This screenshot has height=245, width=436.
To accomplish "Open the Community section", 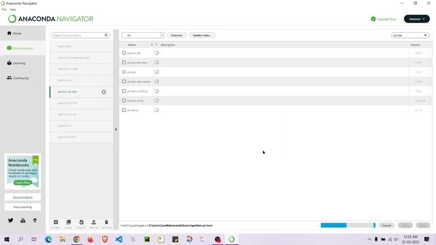I will [18, 78].
